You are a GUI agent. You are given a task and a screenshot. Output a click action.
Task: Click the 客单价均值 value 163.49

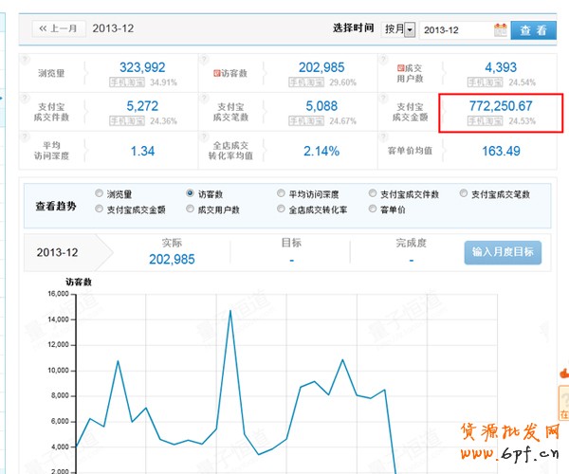[x=501, y=151]
